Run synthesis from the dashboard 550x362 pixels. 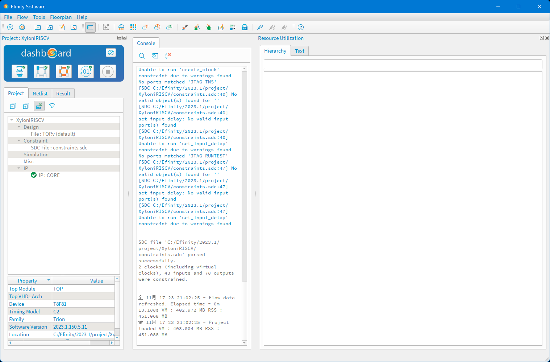click(20, 71)
